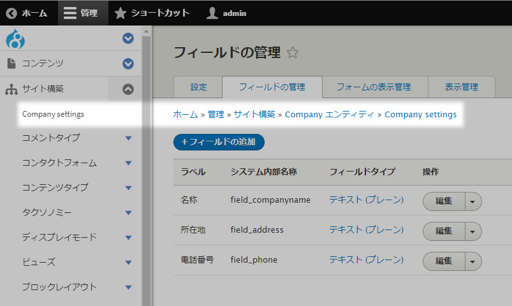
Task: Switch to the 設定 tab
Action: coord(198,87)
